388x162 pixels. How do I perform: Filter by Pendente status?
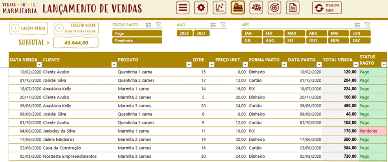coord(137,40)
